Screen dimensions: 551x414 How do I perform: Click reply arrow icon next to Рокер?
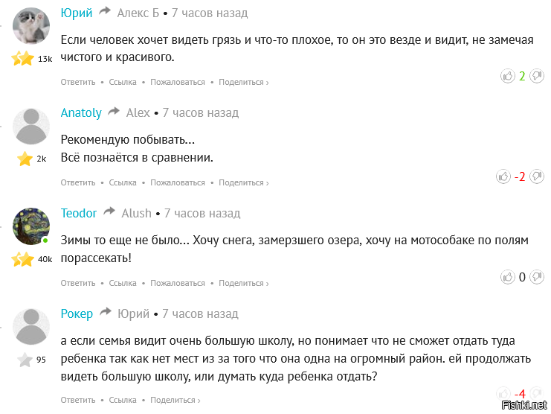point(106,313)
